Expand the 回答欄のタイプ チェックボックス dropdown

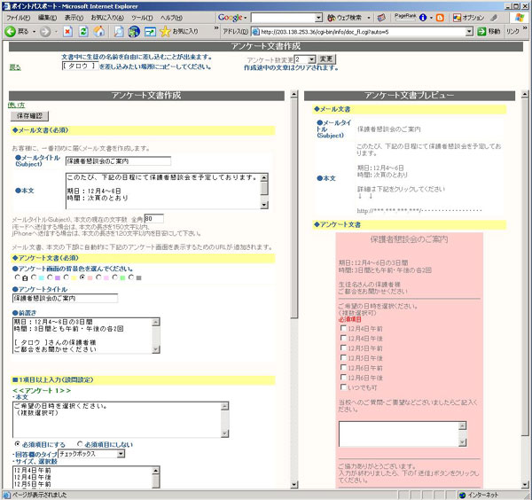tap(121, 453)
